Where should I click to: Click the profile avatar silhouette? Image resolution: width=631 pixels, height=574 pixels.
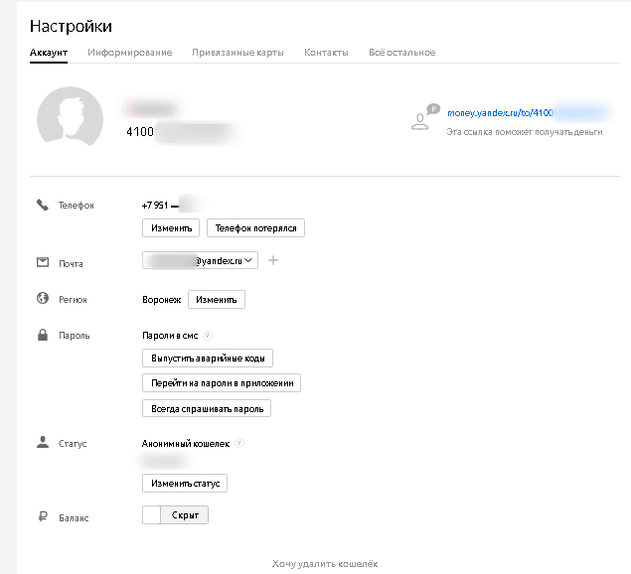point(70,116)
